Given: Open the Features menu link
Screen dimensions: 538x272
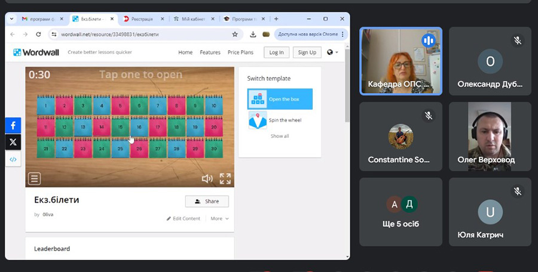Looking at the screenshot, I should coord(210,52).
